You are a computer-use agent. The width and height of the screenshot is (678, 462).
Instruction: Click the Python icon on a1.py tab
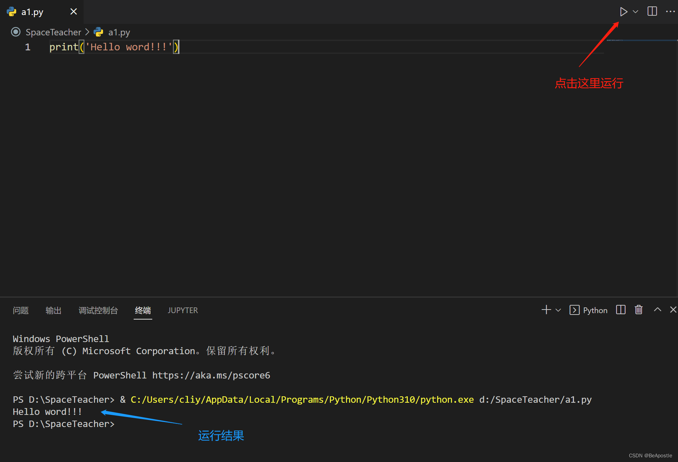[x=12, y=12]
